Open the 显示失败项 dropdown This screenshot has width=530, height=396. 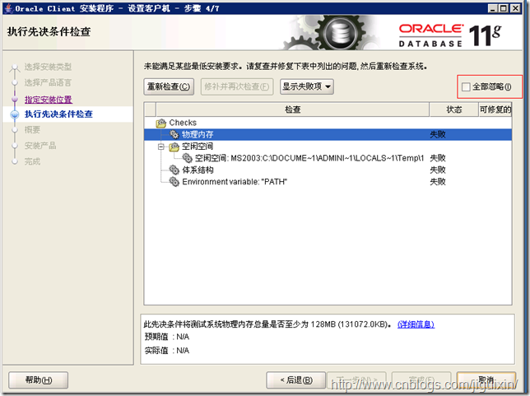point(307,86)
